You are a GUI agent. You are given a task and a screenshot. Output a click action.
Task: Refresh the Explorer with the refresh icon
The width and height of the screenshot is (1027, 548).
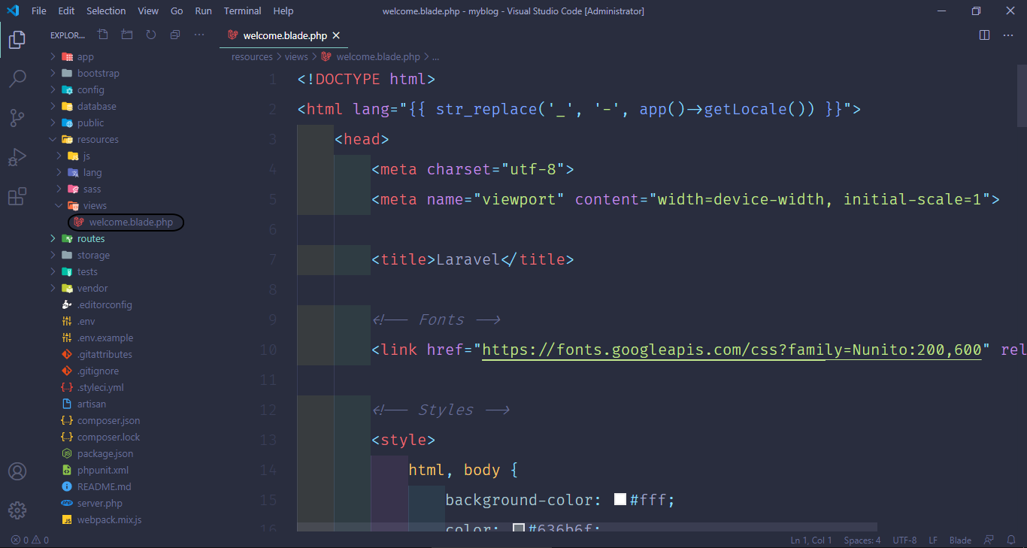coord(151,35)
